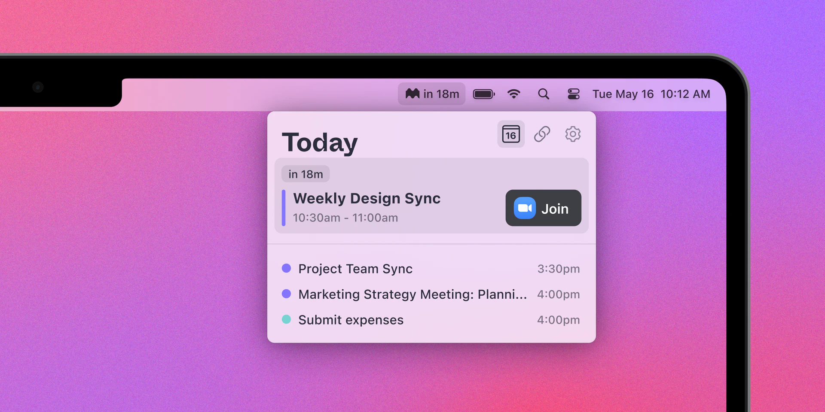Click the teal dot beside Submit expenses
This screenshot has width=825, height=412.
tap(286, 319)
